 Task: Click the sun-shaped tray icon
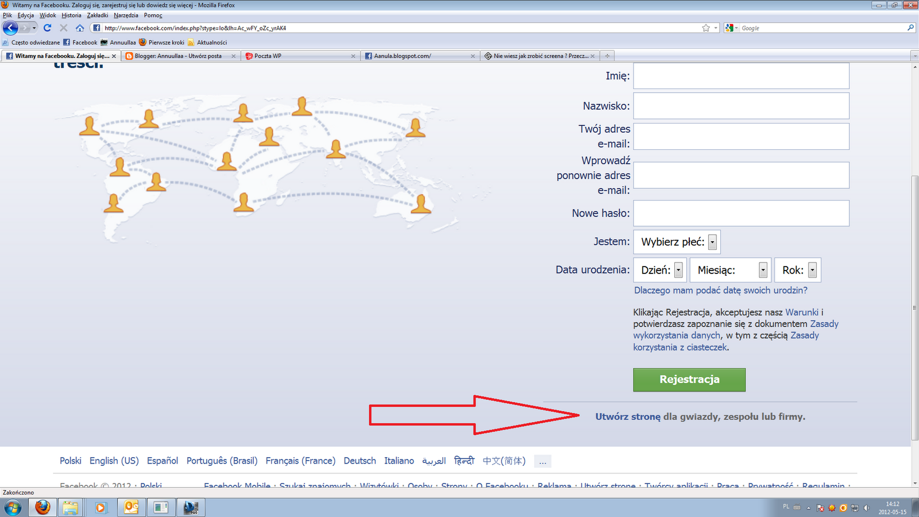point(832,508)
